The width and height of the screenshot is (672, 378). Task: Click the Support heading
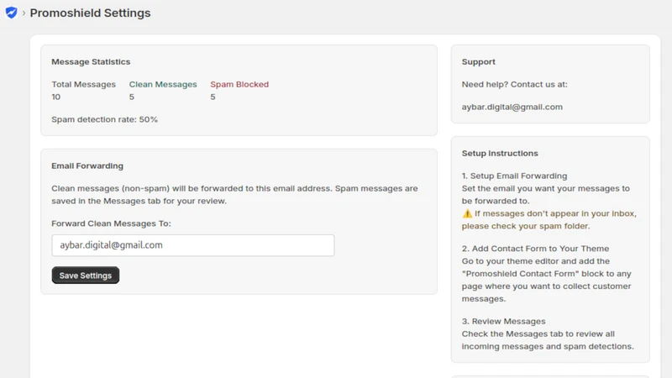tap(478, 61)
